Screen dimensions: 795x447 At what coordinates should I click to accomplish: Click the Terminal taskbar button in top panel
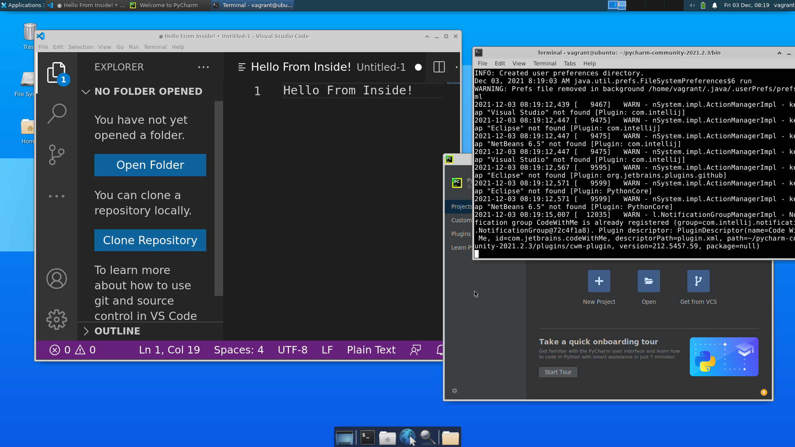click(253, 5)
